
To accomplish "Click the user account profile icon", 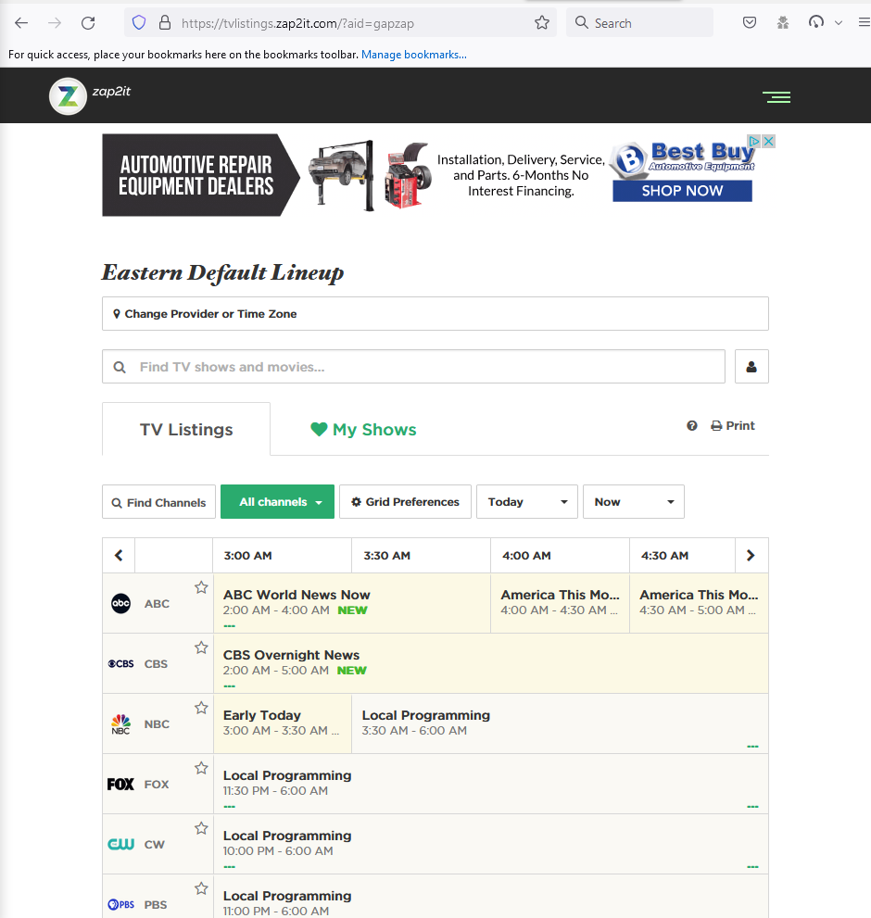I will pyautogui.click(x=751, y=367).
